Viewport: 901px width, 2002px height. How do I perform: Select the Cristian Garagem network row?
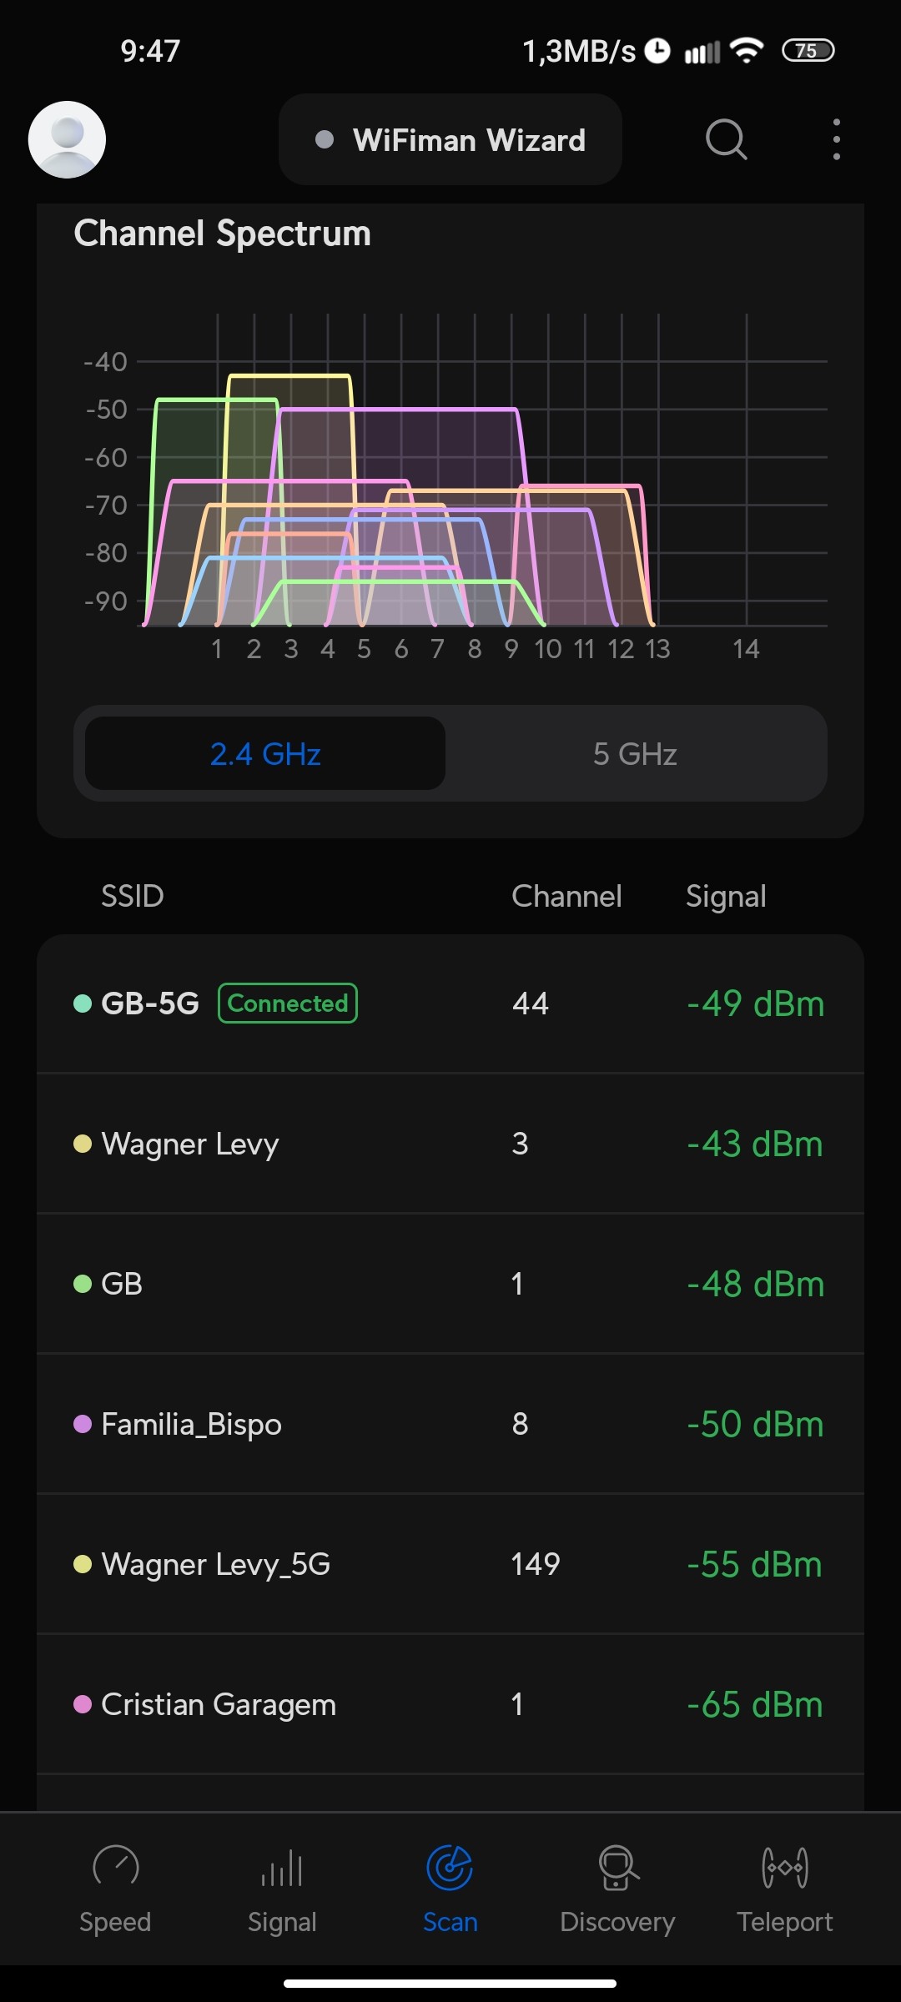point(450,1704)
